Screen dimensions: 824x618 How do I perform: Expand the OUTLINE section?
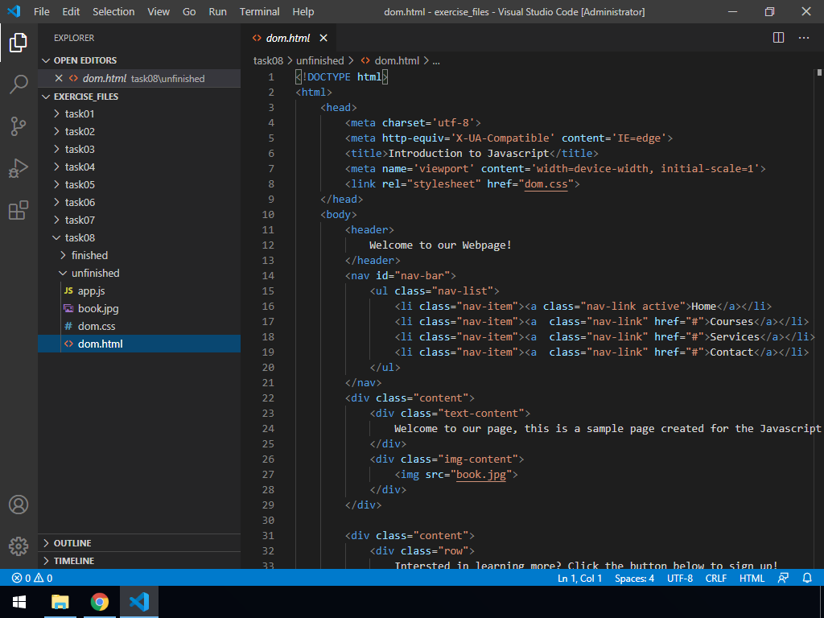coord(72,543)
